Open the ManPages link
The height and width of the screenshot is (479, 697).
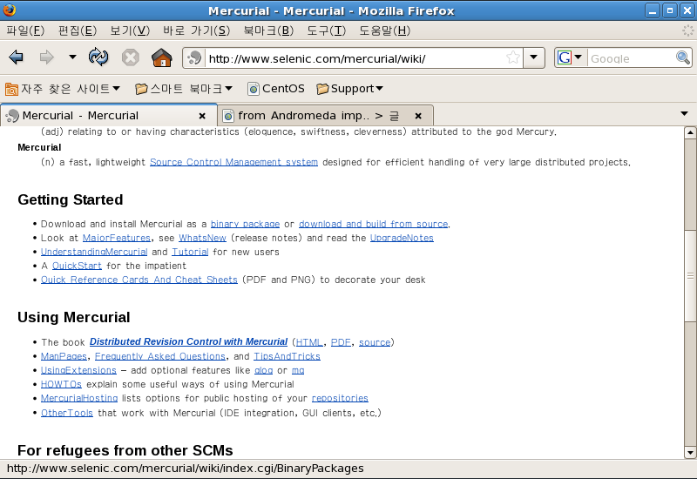(x=64, y=356)
